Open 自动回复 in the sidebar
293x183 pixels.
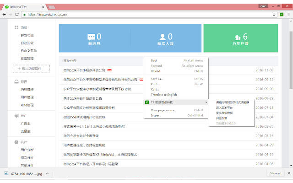click(x=27, y=43)
